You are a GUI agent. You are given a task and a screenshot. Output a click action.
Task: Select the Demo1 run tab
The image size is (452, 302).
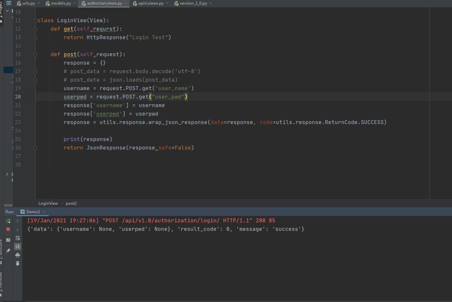pos(33,212)
